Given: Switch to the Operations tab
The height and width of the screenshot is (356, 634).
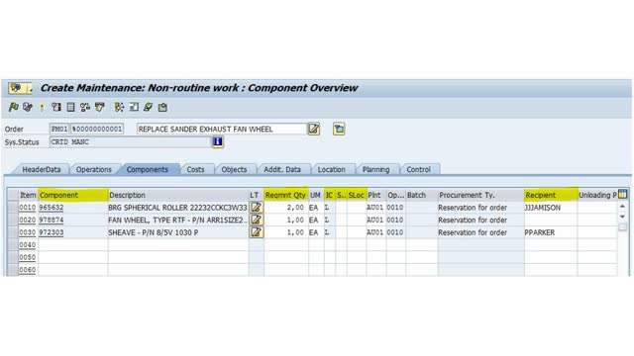Looking at the screenshot, I should [94, 169].
